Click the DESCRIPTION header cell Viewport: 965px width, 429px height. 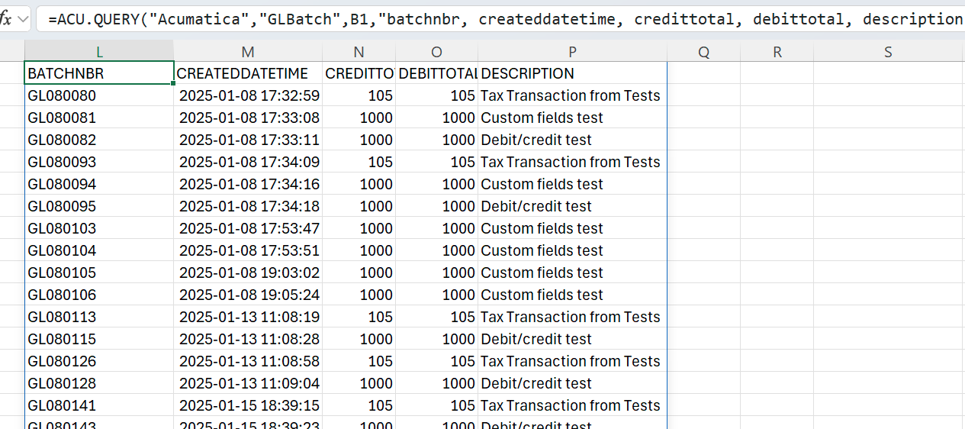572,73
